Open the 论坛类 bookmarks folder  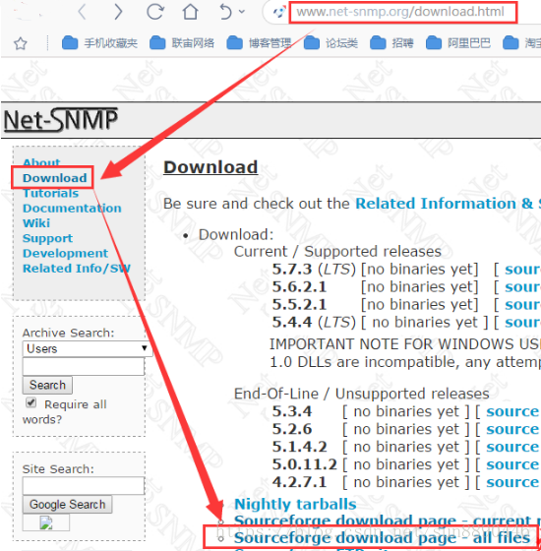pos(331,43)
